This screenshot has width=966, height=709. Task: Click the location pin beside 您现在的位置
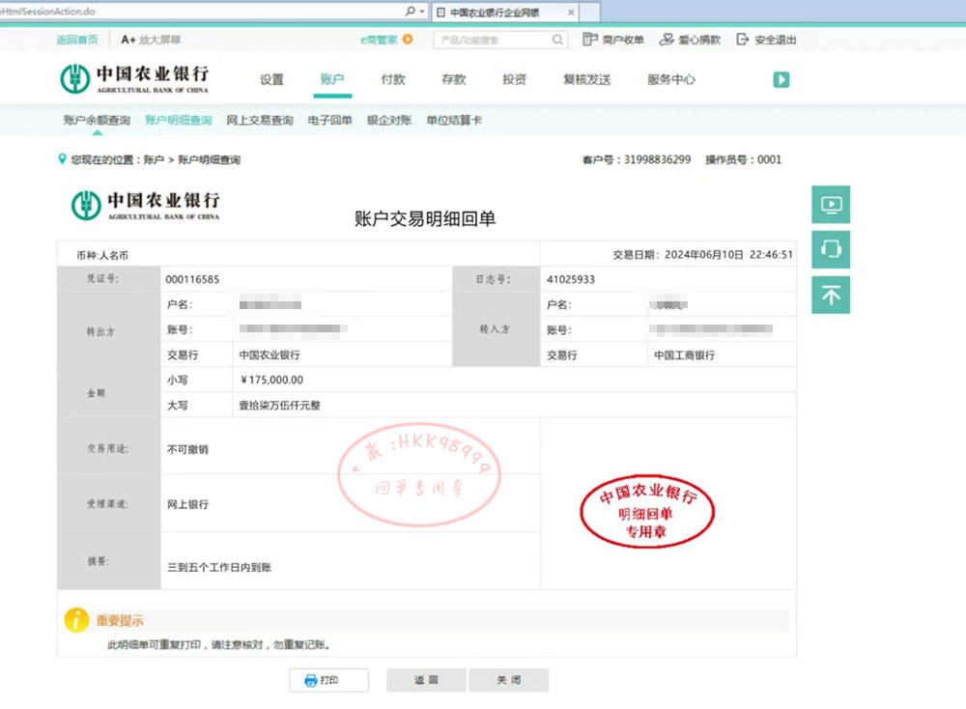62,158
